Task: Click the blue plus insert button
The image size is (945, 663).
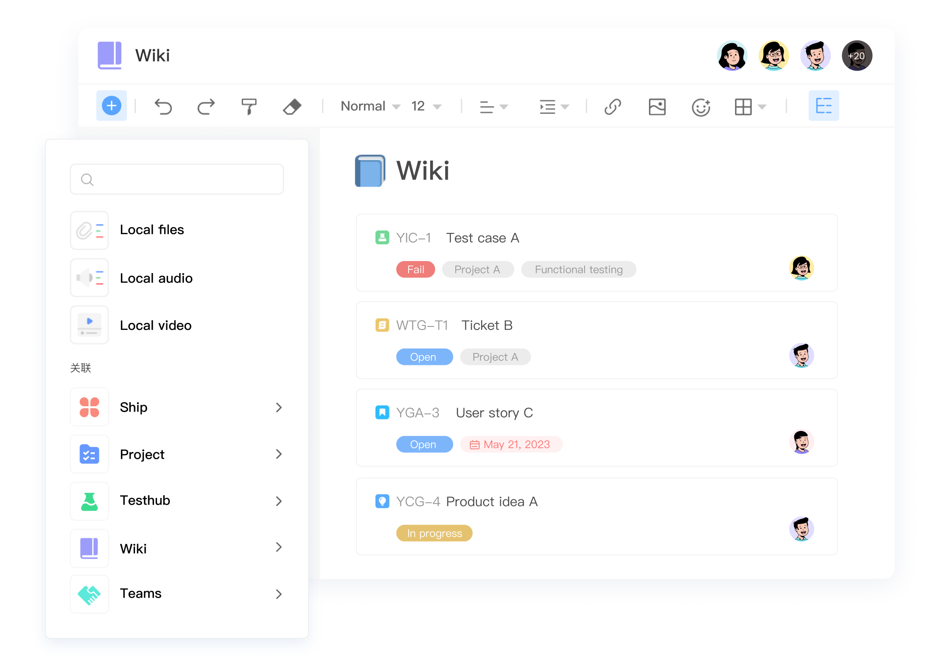Action: pyautogui.click(x=112, y=106)
